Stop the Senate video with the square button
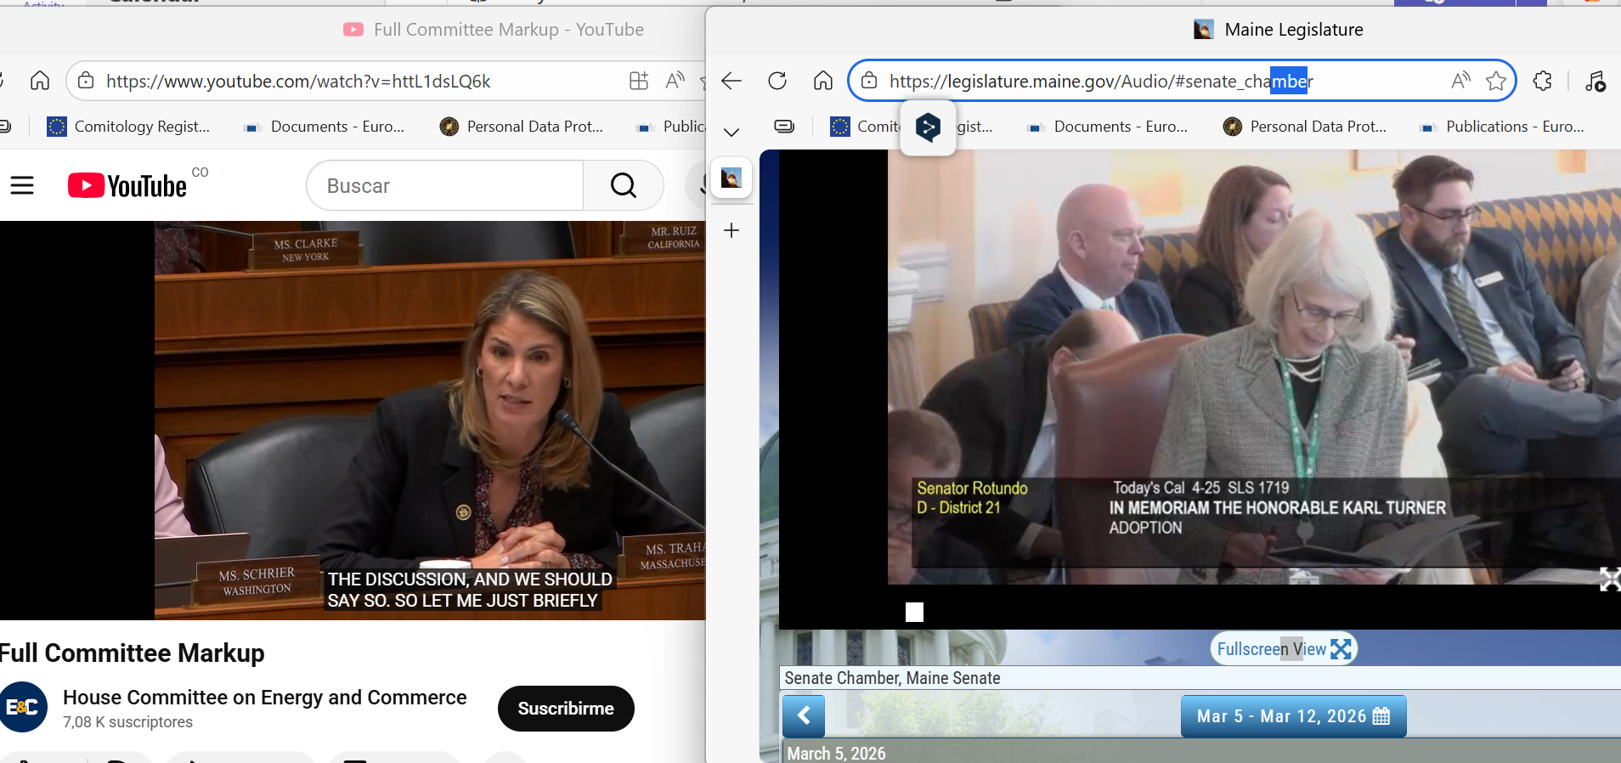This screenshot has width=1621, height=763. click(x=914, y=613)
